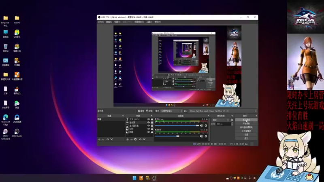Open the 视图(V) menu
Screen dimensions: 324x182
[117, 22]
